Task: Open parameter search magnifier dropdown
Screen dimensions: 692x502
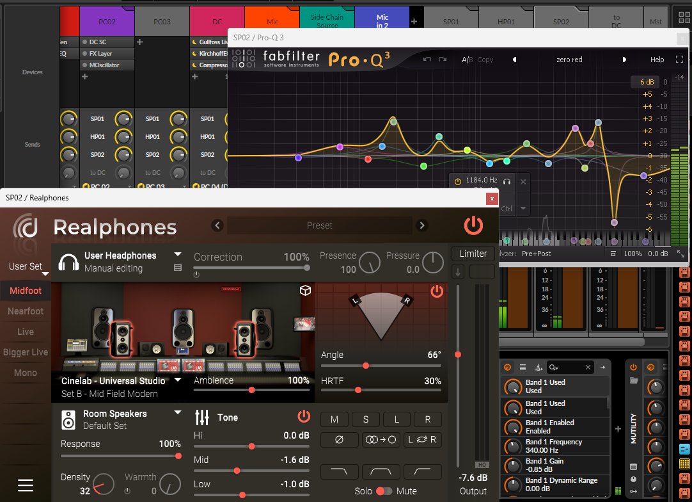Action: coord(553,368)
